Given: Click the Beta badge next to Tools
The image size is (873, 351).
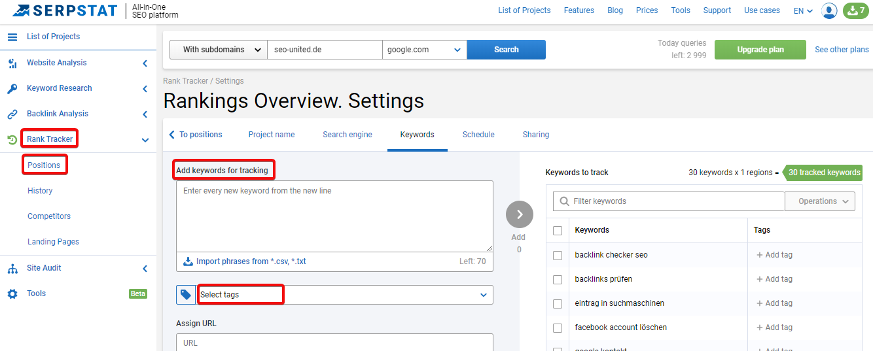Looking at the screenshot, I should [138, 293].
